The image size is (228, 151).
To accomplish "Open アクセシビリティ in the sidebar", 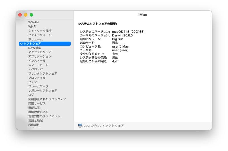I will coord(40,52).
